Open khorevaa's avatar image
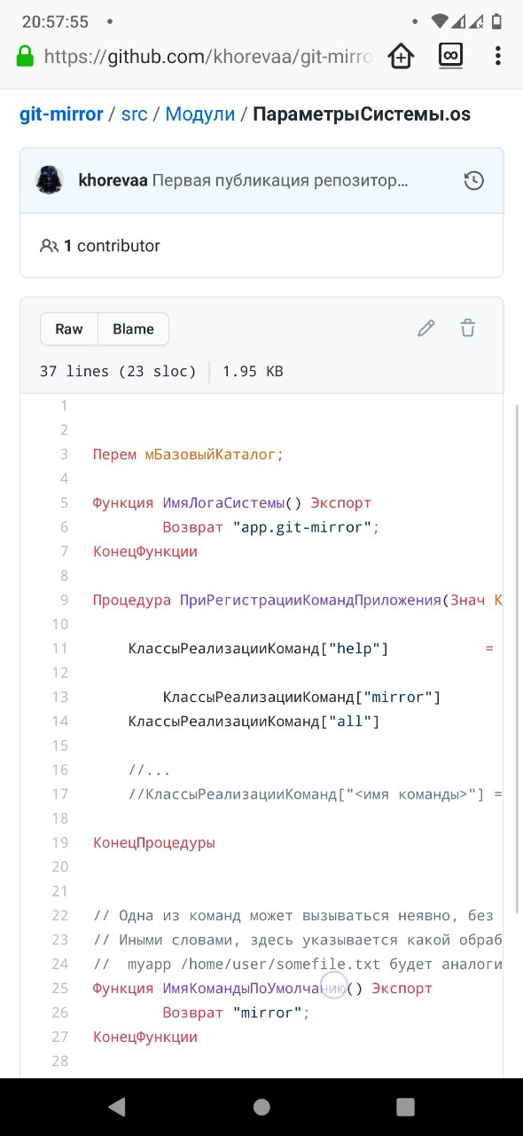 point(49,180)
